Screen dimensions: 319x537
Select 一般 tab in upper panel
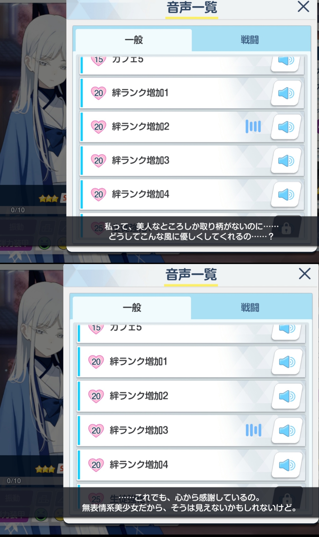pos(134,40)
